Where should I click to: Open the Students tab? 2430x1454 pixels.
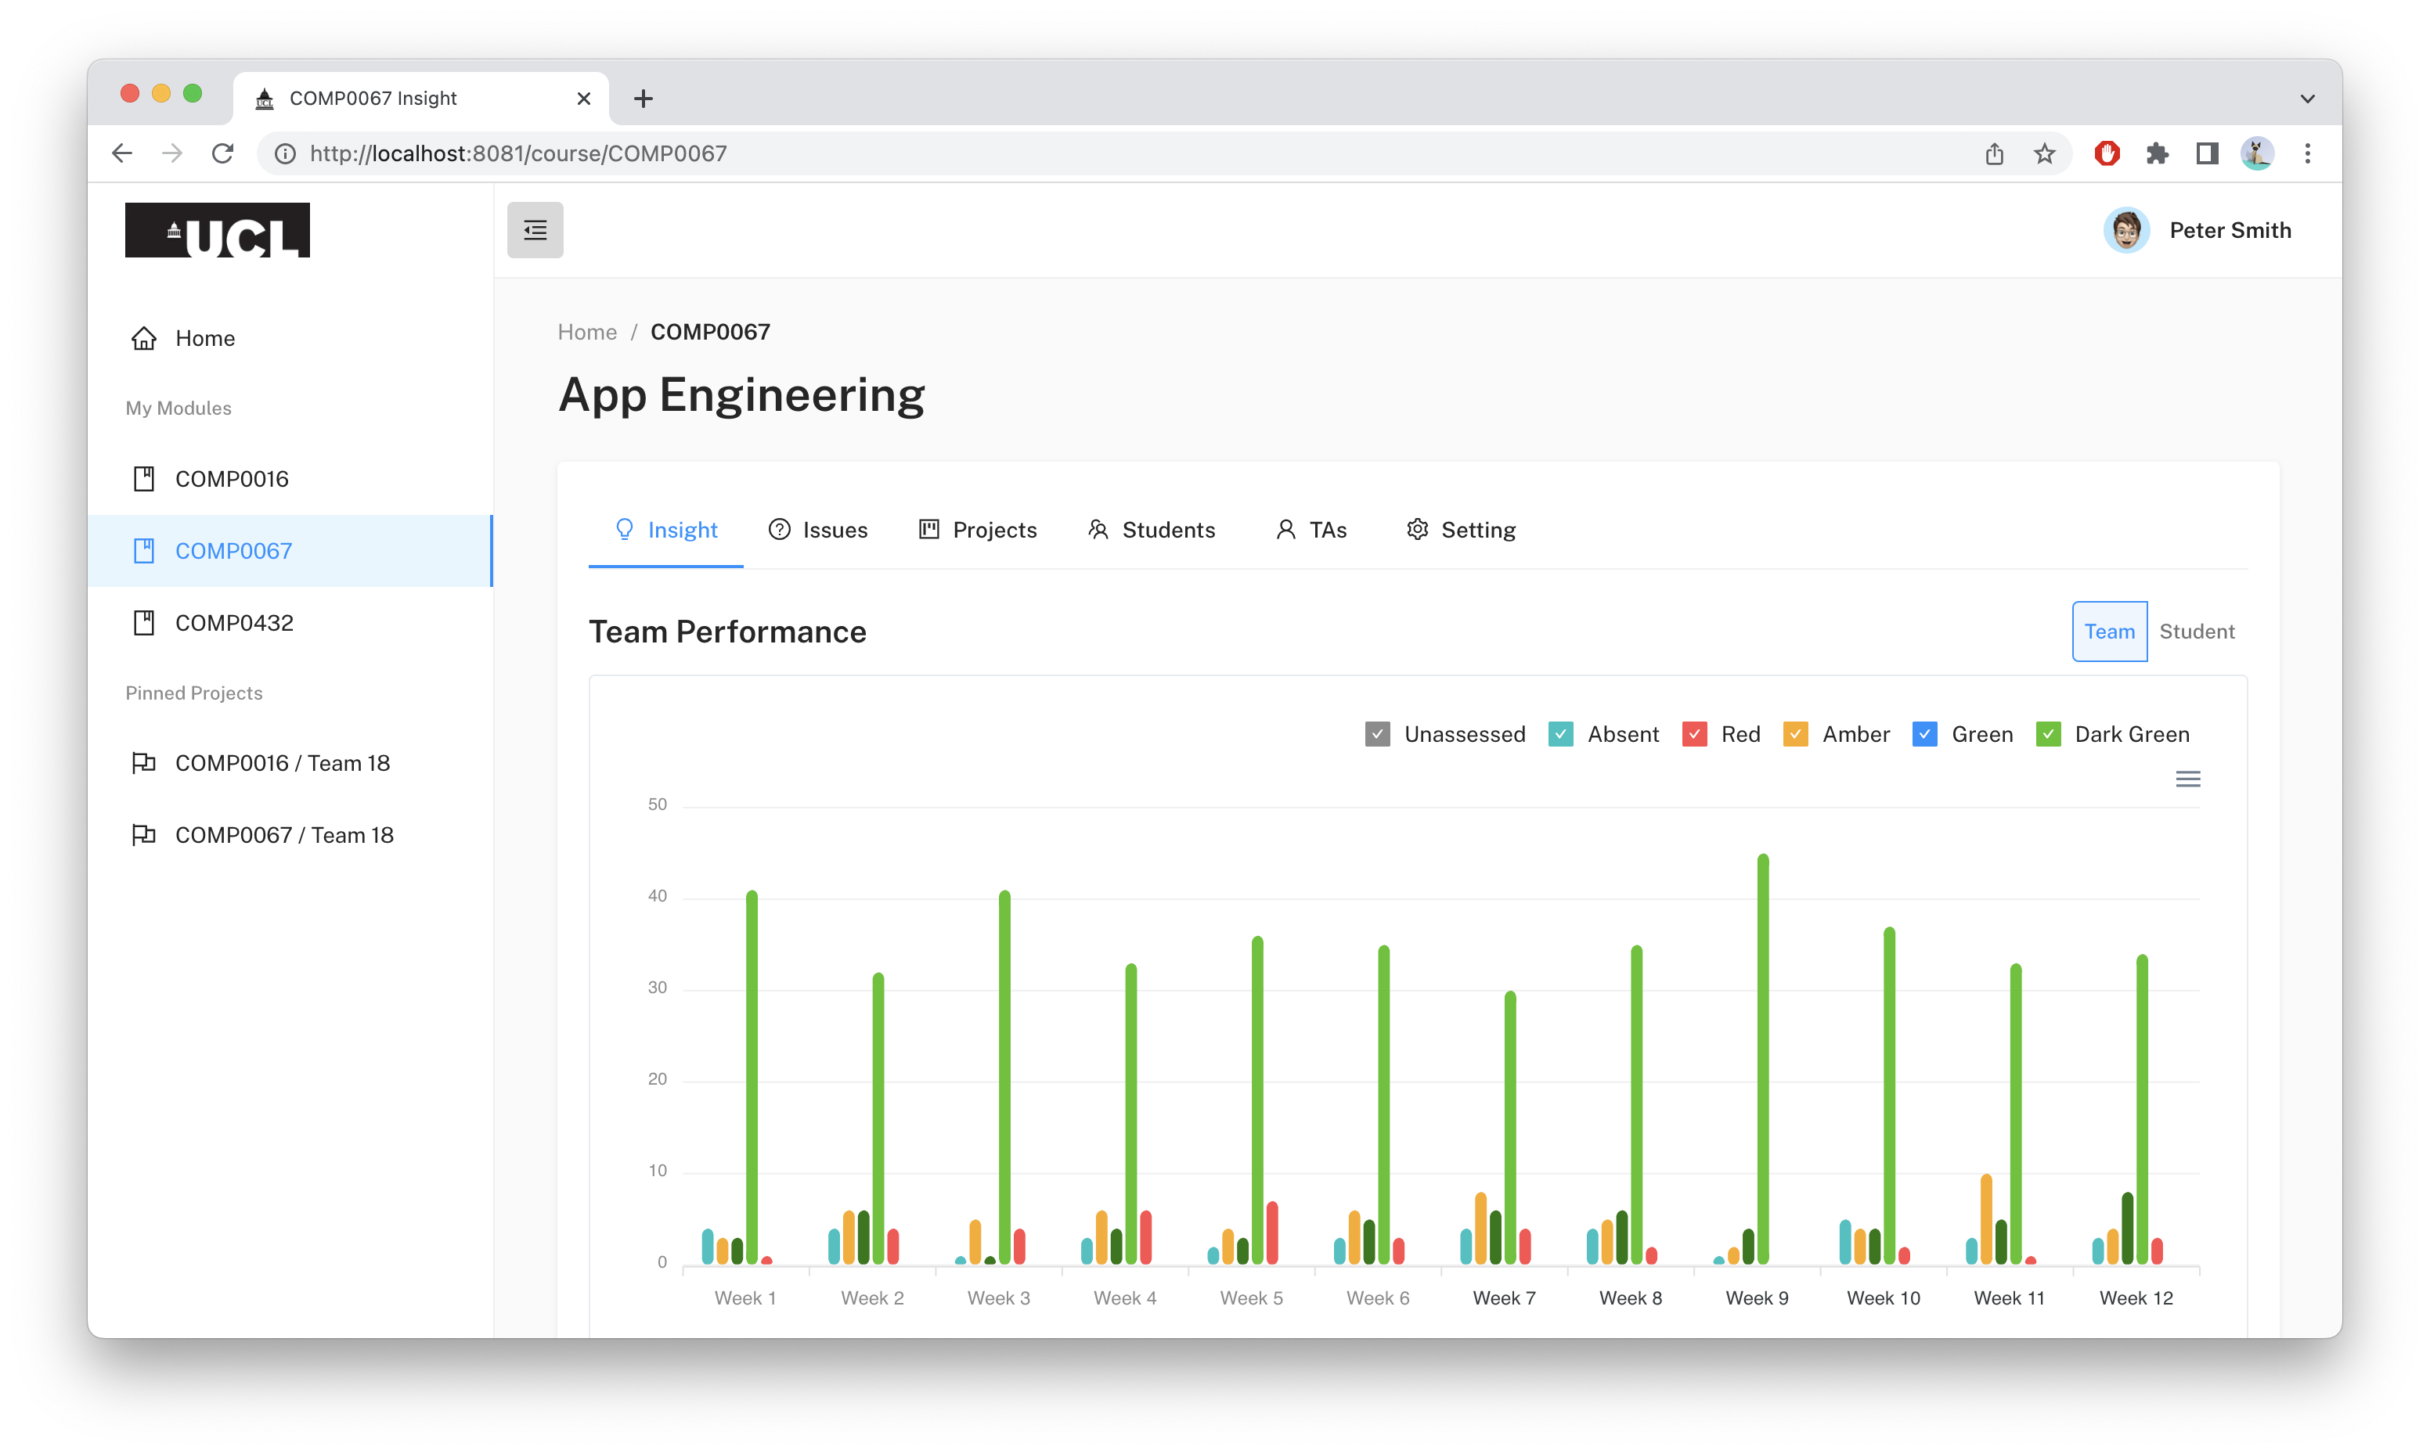click(1152, 530)
